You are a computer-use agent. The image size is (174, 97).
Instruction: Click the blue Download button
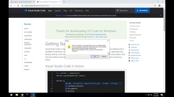pyautogui.click(x=142, y=11)
